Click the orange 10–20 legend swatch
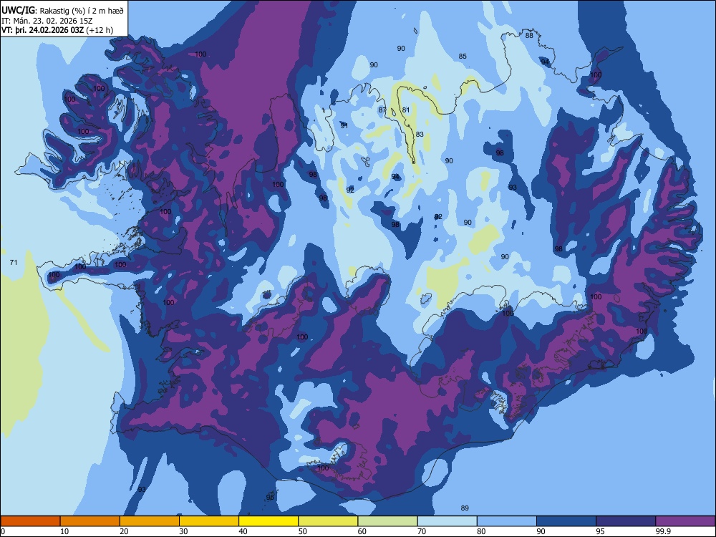The height and width of the screenshot is (537, 716). (x=90, y=521)
